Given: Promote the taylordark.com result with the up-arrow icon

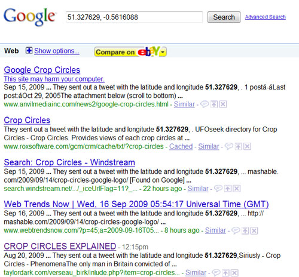Looking at the screenshot, I should pyautogui.click(x=225, y=273).
